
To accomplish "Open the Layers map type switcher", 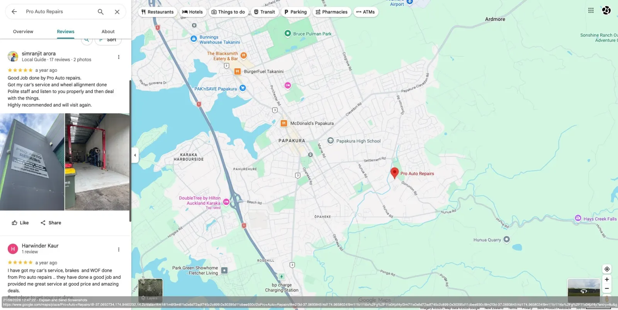I will click(151, 290).
